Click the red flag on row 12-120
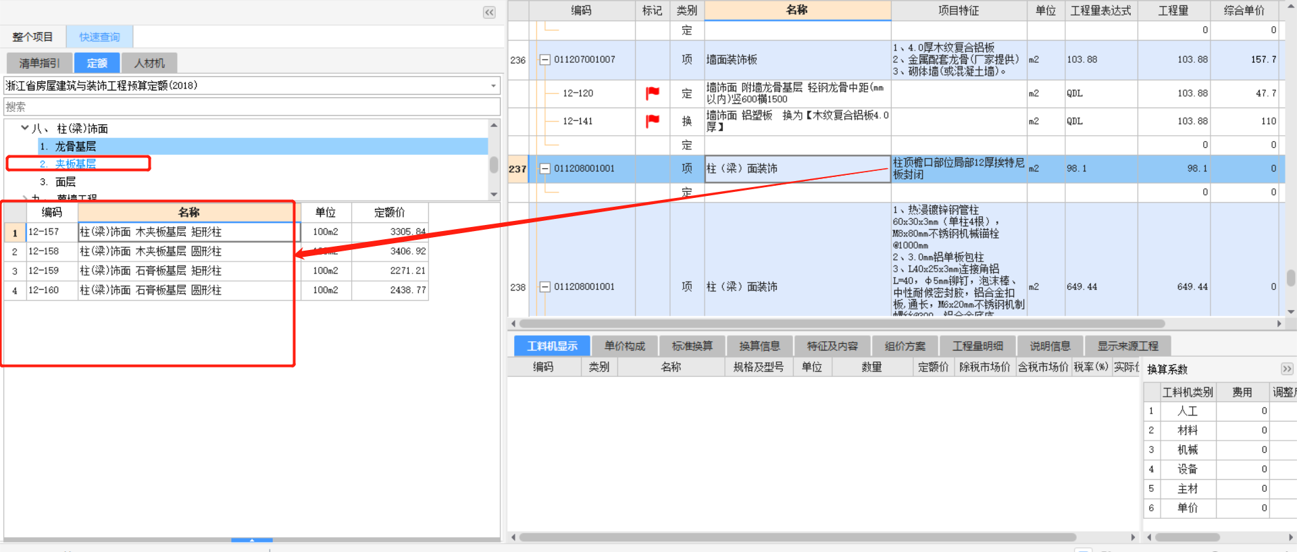The width and height of the screenshot is (1297, 552). [x=652, y=93]
